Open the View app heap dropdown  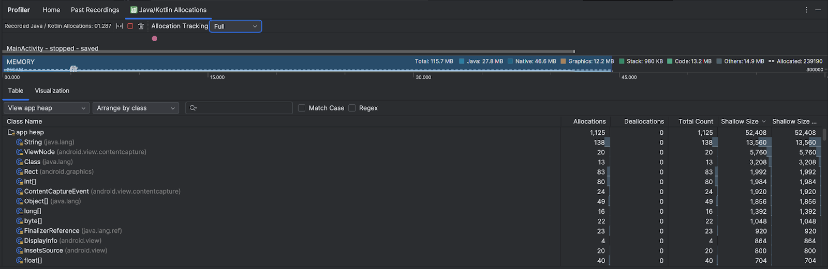[47, 108]
